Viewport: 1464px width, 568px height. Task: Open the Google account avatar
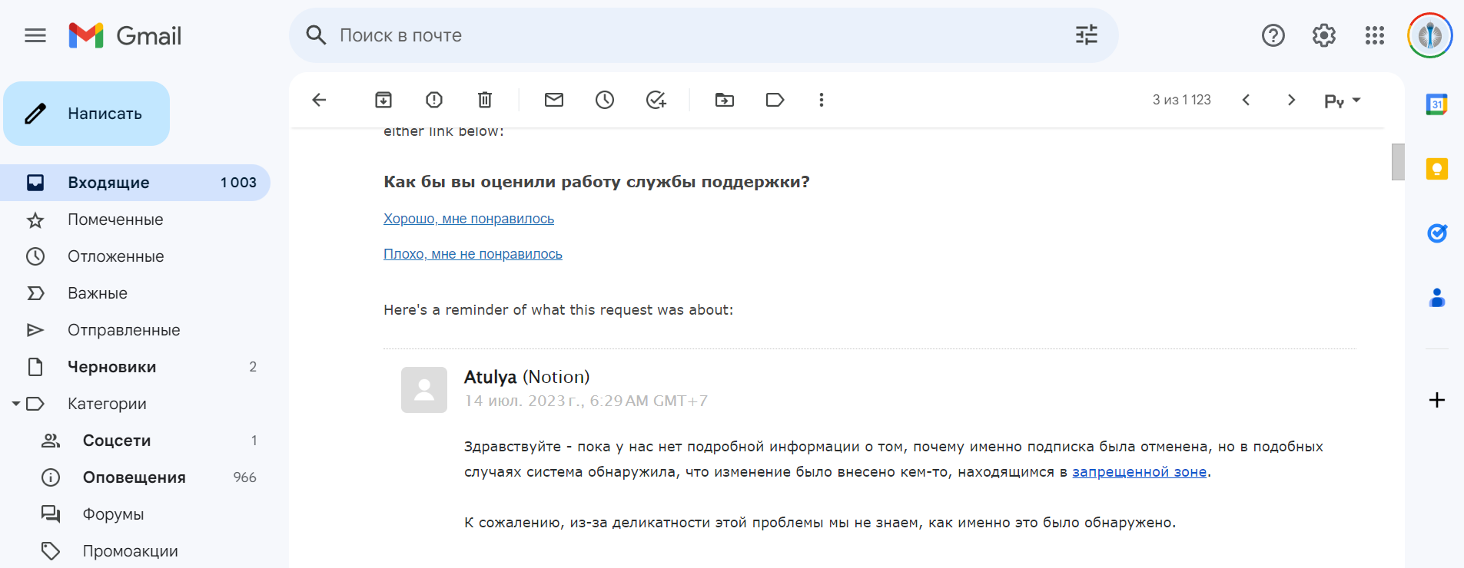tap(1429, 35)
